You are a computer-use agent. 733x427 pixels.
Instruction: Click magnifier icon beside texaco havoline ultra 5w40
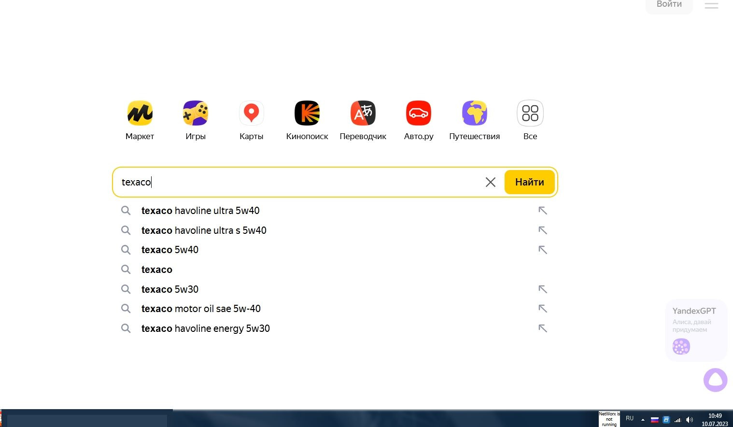126,211
